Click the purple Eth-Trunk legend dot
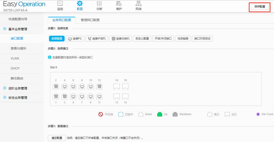This screenshot has height=142, width=274. (x=258, y=114)
